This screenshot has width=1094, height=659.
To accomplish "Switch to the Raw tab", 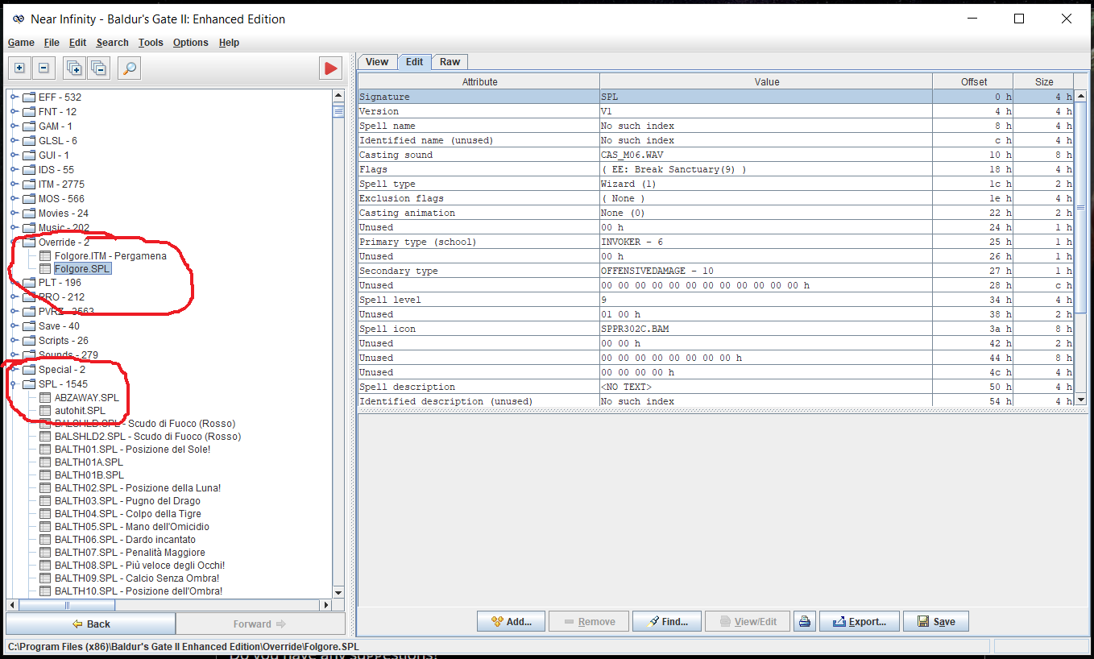I will tap(450, 62).
